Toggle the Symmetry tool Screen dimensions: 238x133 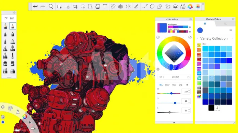(128, 6)
